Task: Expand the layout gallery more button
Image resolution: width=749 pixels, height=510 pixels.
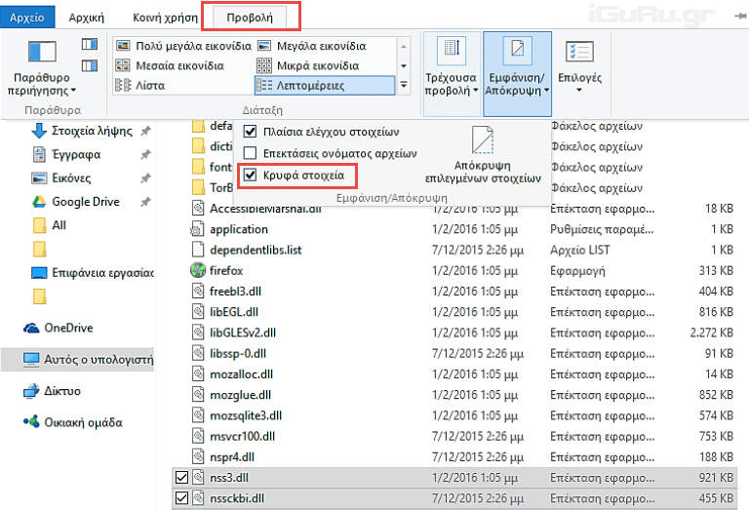Action: [x=404, y=85]
